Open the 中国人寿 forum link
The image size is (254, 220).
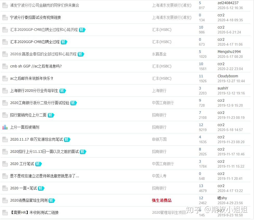[x=159, y=176]
